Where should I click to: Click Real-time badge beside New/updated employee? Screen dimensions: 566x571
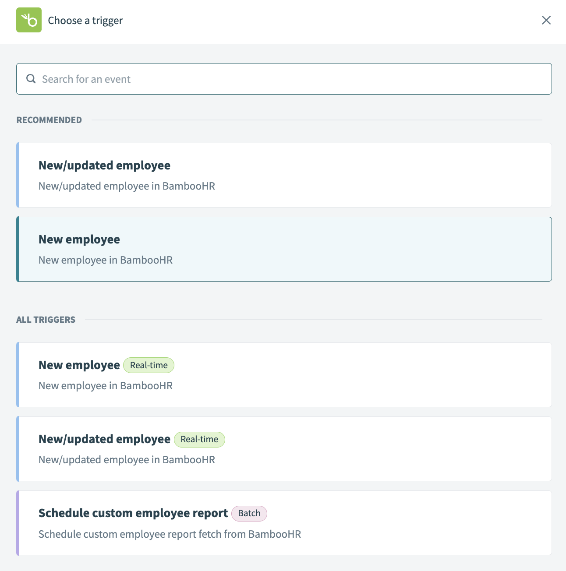tap(199, 439)
